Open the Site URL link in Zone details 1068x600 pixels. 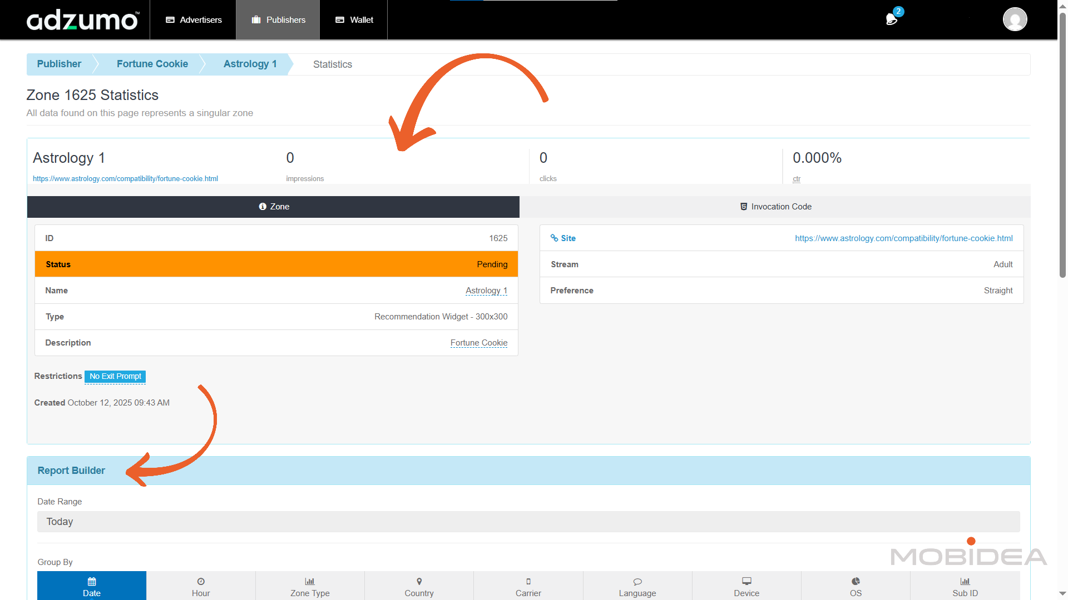pyautogui.click(x=903, y=238)
